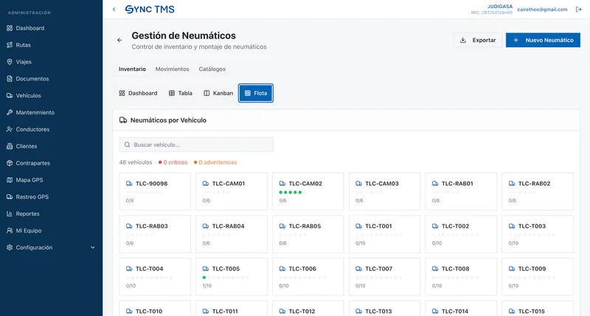Click the Conductores person icon
Screen dimensions: 590x316
10,129
